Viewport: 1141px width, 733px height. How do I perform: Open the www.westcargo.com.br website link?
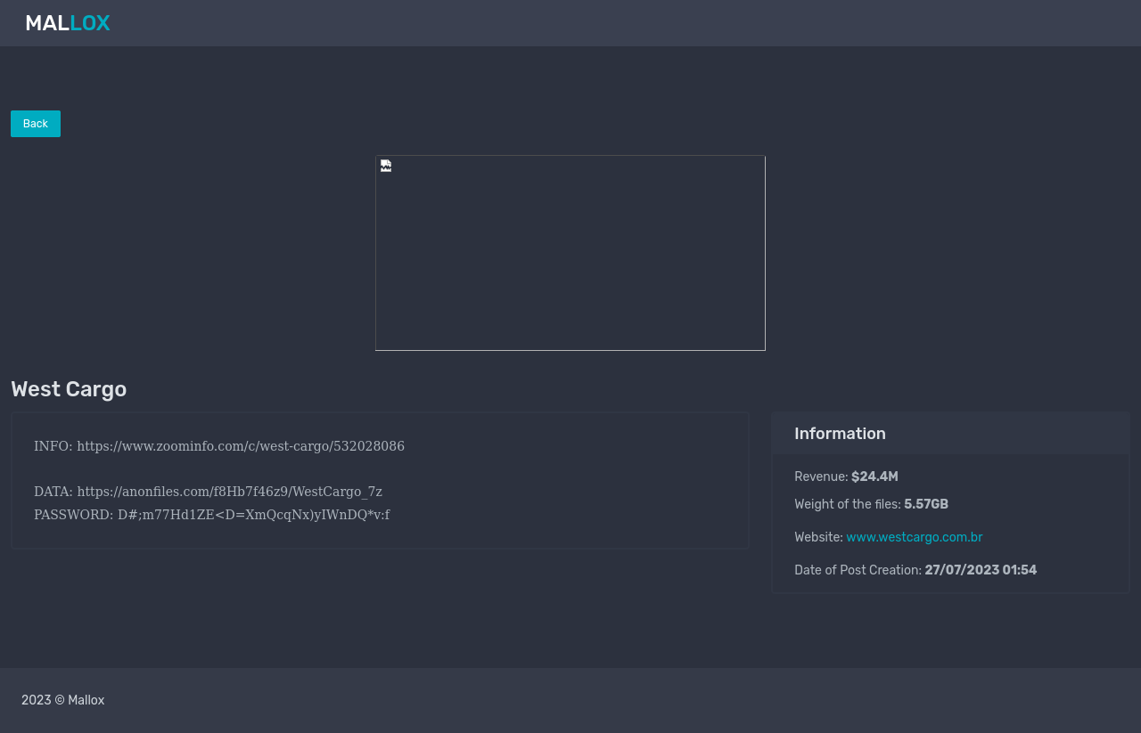(915, 537)
